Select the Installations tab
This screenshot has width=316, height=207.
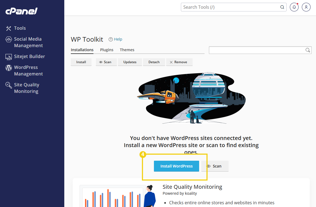(x=82, y=50)
